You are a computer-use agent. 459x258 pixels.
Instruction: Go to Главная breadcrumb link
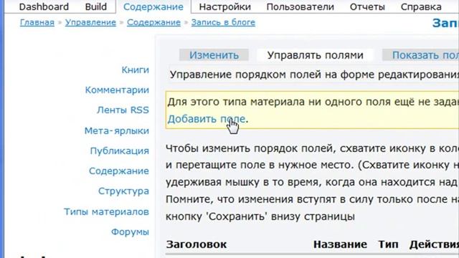(x=37, y=22)
